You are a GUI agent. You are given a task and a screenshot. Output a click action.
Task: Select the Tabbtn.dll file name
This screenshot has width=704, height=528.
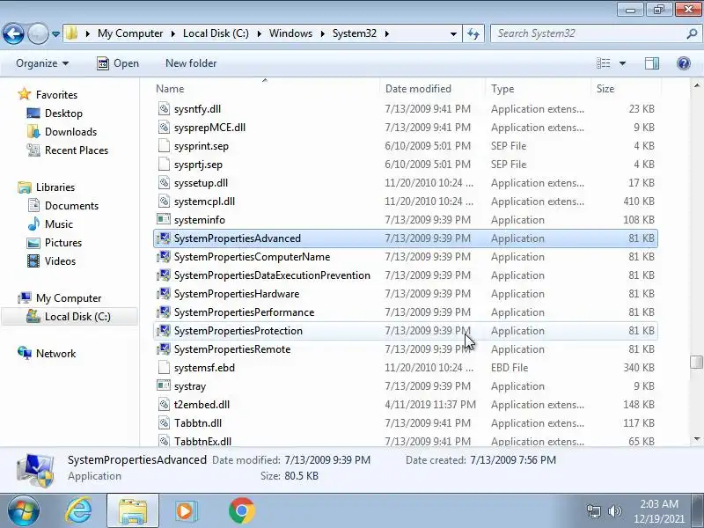197,423
